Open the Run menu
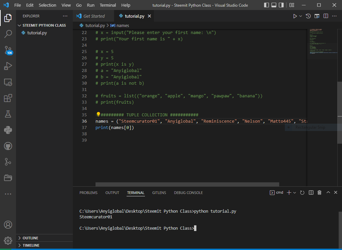Viewport: 342px width, 250px height. tap(91, 5)
